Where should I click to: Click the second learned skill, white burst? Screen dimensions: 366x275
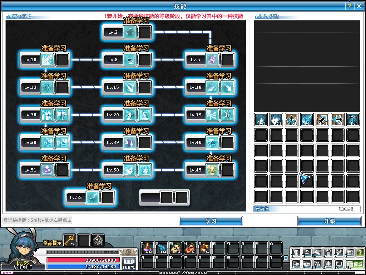click(276, 120)
